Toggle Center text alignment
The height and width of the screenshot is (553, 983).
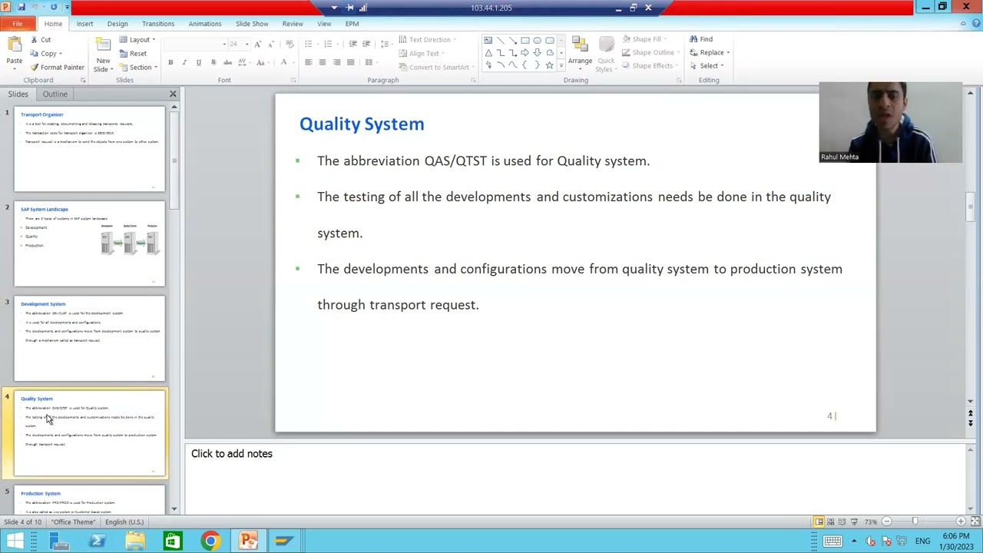[x=322, y=62]
